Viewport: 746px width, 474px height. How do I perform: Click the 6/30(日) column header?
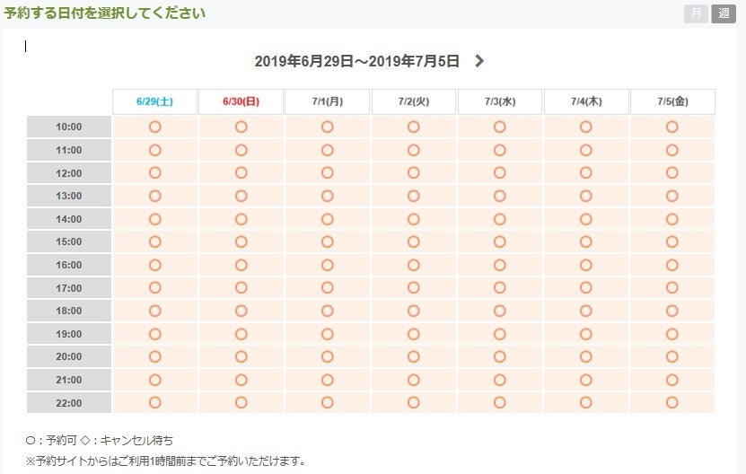coord(241,101)
